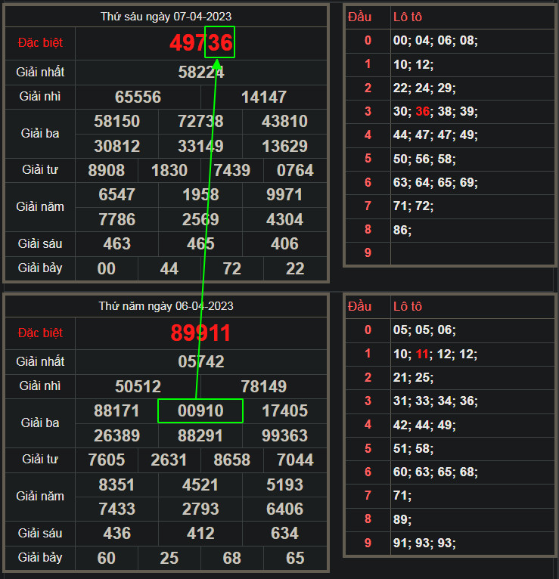Click the Lô tô row 91; 93; 93
The height and width of the screenshot is (579, 559).
point(424,543)
